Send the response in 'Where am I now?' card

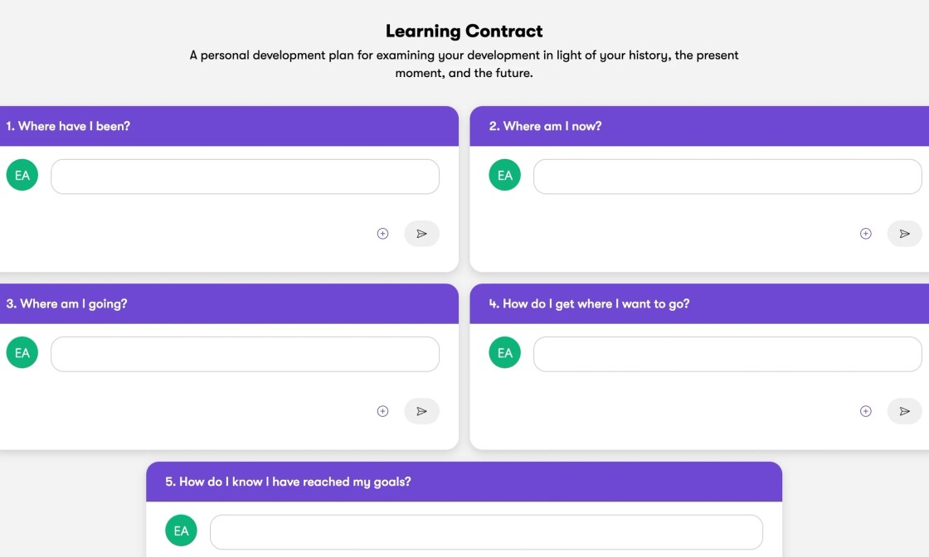point(905,233)
